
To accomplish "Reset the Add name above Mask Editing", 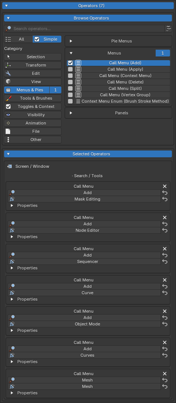I will click(x=165, y=193).
